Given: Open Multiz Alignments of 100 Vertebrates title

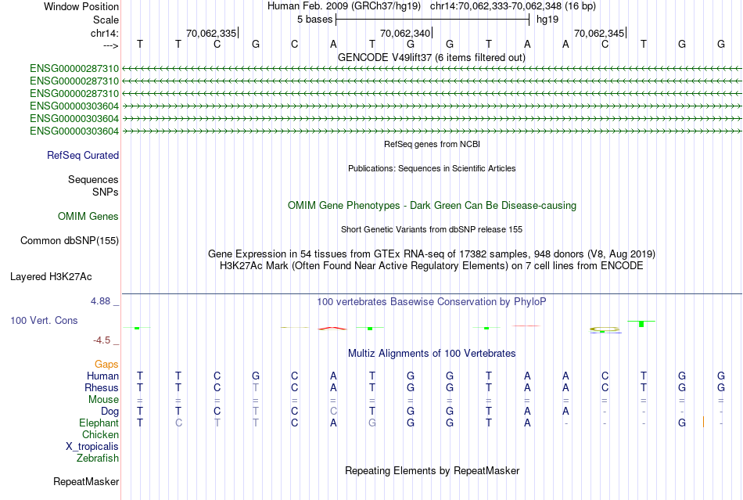Looking at the screenshot, I should click(x=432, y=354).
